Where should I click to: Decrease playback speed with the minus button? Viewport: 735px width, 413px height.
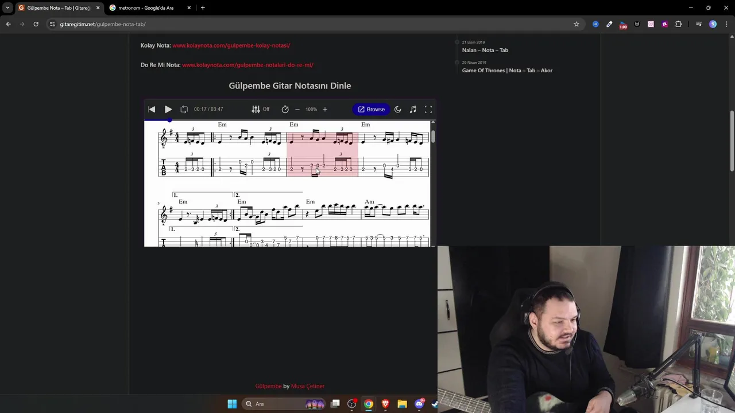click(297, 109)
